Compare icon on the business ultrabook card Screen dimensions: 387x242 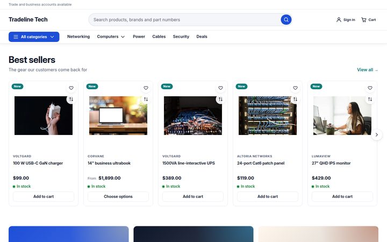(x=146, y=99)
